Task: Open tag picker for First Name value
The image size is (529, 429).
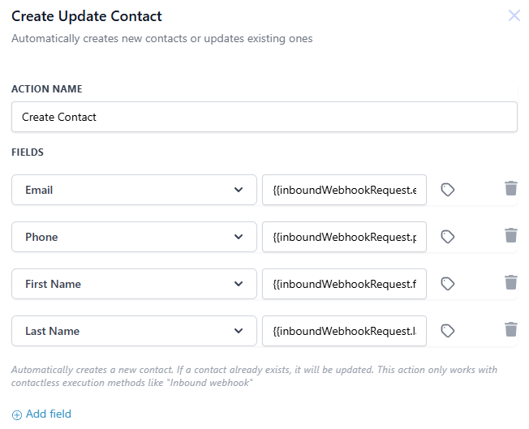Action: [448, 284]
